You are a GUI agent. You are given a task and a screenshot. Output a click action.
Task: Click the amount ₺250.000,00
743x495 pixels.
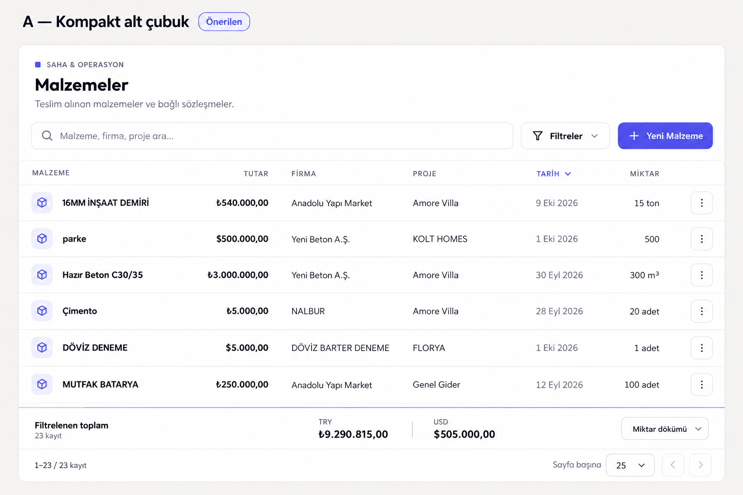tap(242, 384)
